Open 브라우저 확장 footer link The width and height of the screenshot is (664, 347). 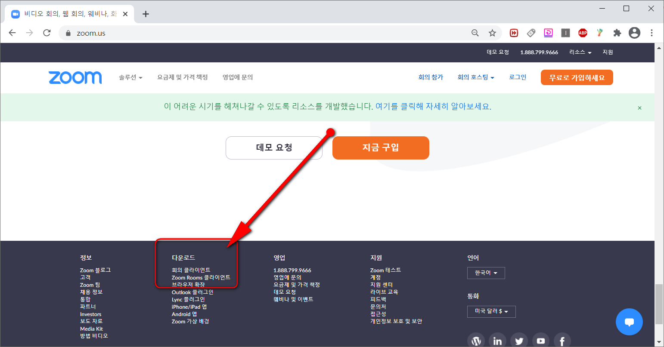click(x=188, y=285)
